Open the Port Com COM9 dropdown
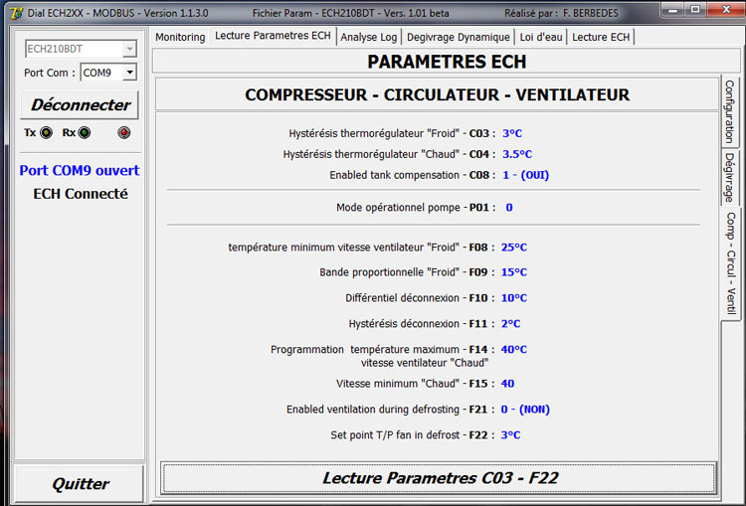This screenshot has height=506, width=746. pyautogui.click(x=129, y=73)
